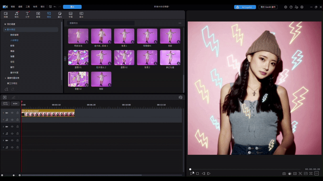323x181 pixels.
Task: Click the blue 匯出 export button
Action: click(x=72, y=7)
